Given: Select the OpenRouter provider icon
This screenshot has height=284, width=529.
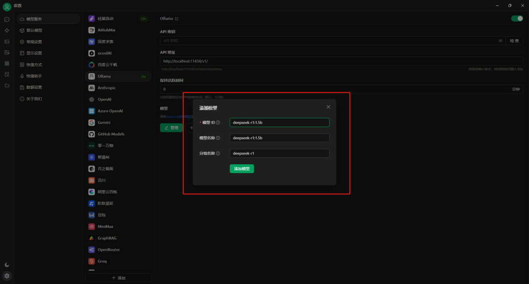Looking at the screenshot, I should [92, 250].
